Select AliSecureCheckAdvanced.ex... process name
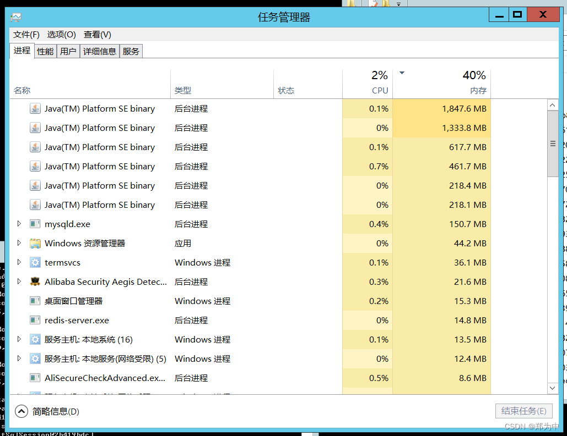The width and height of the screenshot is (567, 436). (105, 378)
